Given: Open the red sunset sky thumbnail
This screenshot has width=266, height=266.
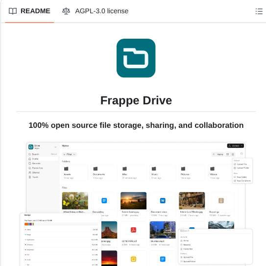Looking at the screenshot, I should point(109,258).
